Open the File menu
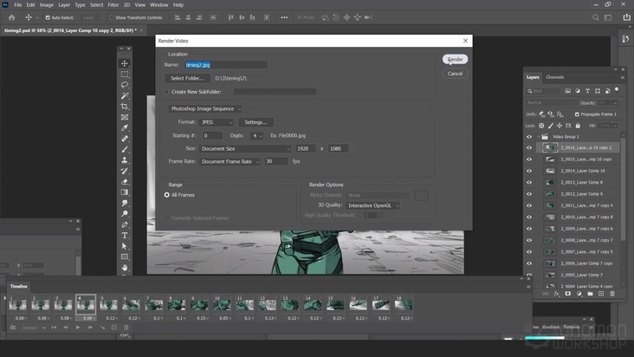Viewport: 634px width, 357px height. point(18,5)
